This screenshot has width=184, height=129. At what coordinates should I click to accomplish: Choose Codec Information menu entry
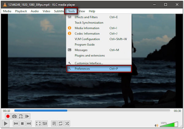tap(87, 34)
